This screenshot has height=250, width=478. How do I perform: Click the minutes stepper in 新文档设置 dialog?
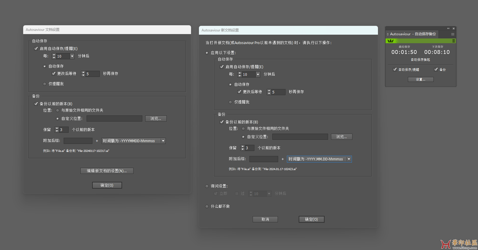pos(240,74)
